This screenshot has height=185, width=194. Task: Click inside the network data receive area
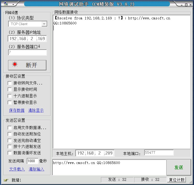point(122,82)
